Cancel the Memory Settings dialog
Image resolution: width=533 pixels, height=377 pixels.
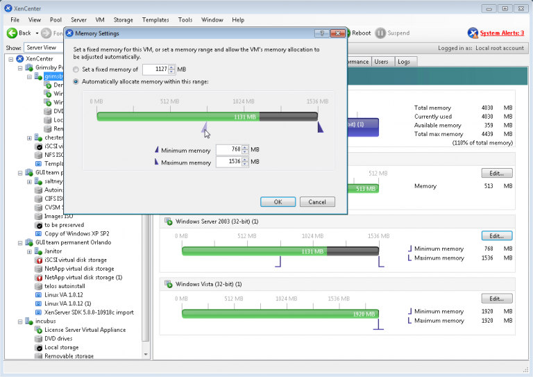point(317,201)
